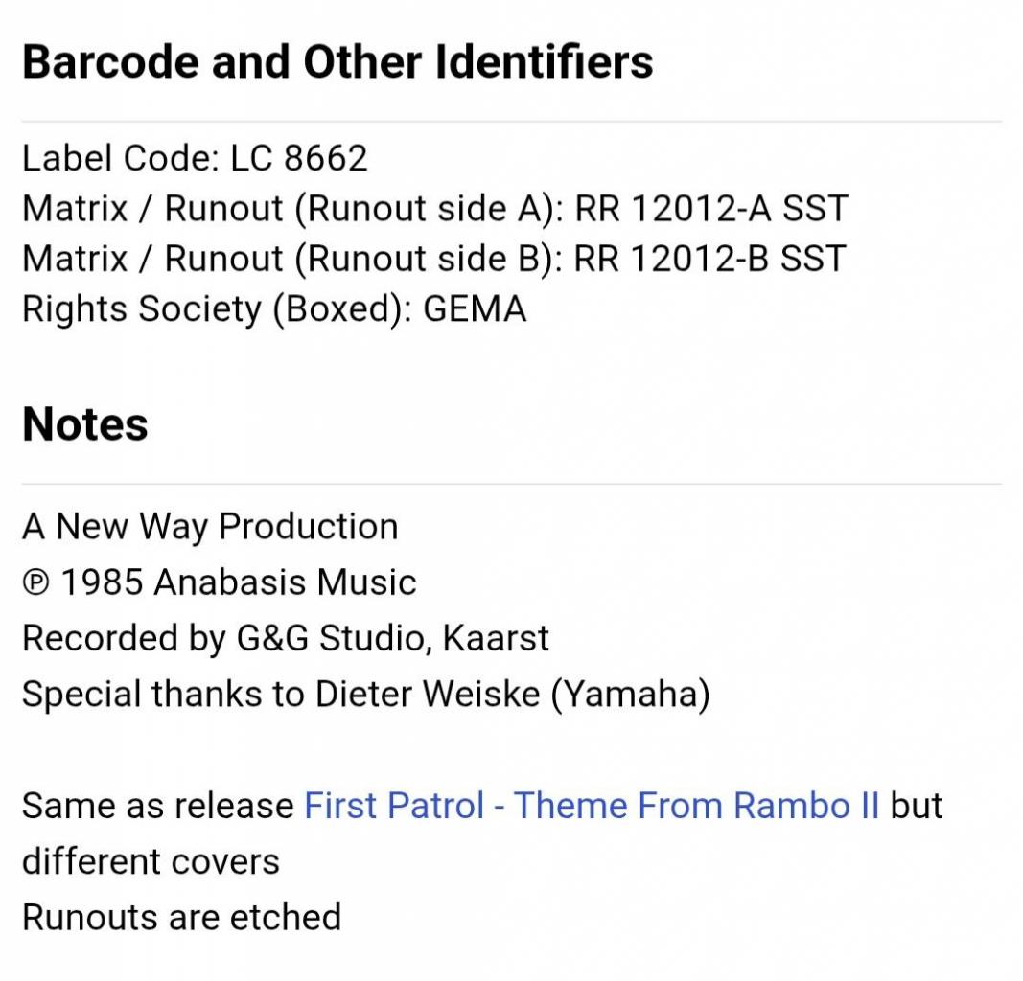This screenshot has width=1023, height=981.
Task: Click the different covers text
Action: (151, 861)
